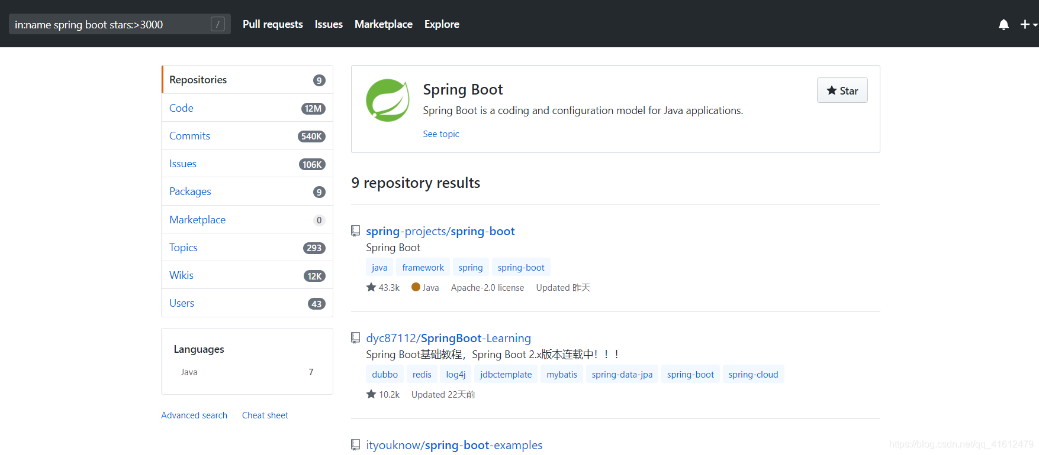The image size is (1039, 455).
Task: Open ityouknow/spring-boot-examples repository
Action: pos(454,445)
